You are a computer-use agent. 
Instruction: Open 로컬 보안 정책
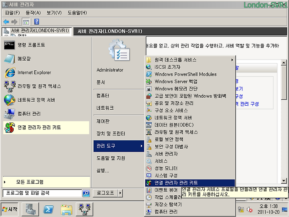[x=190, y=139]
